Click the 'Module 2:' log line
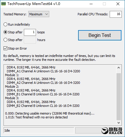The image size is (125, 137). [x=12, y=87]
